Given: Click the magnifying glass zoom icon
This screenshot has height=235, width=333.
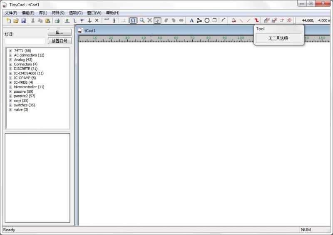Looking at the screenshot, I should 142,20.
